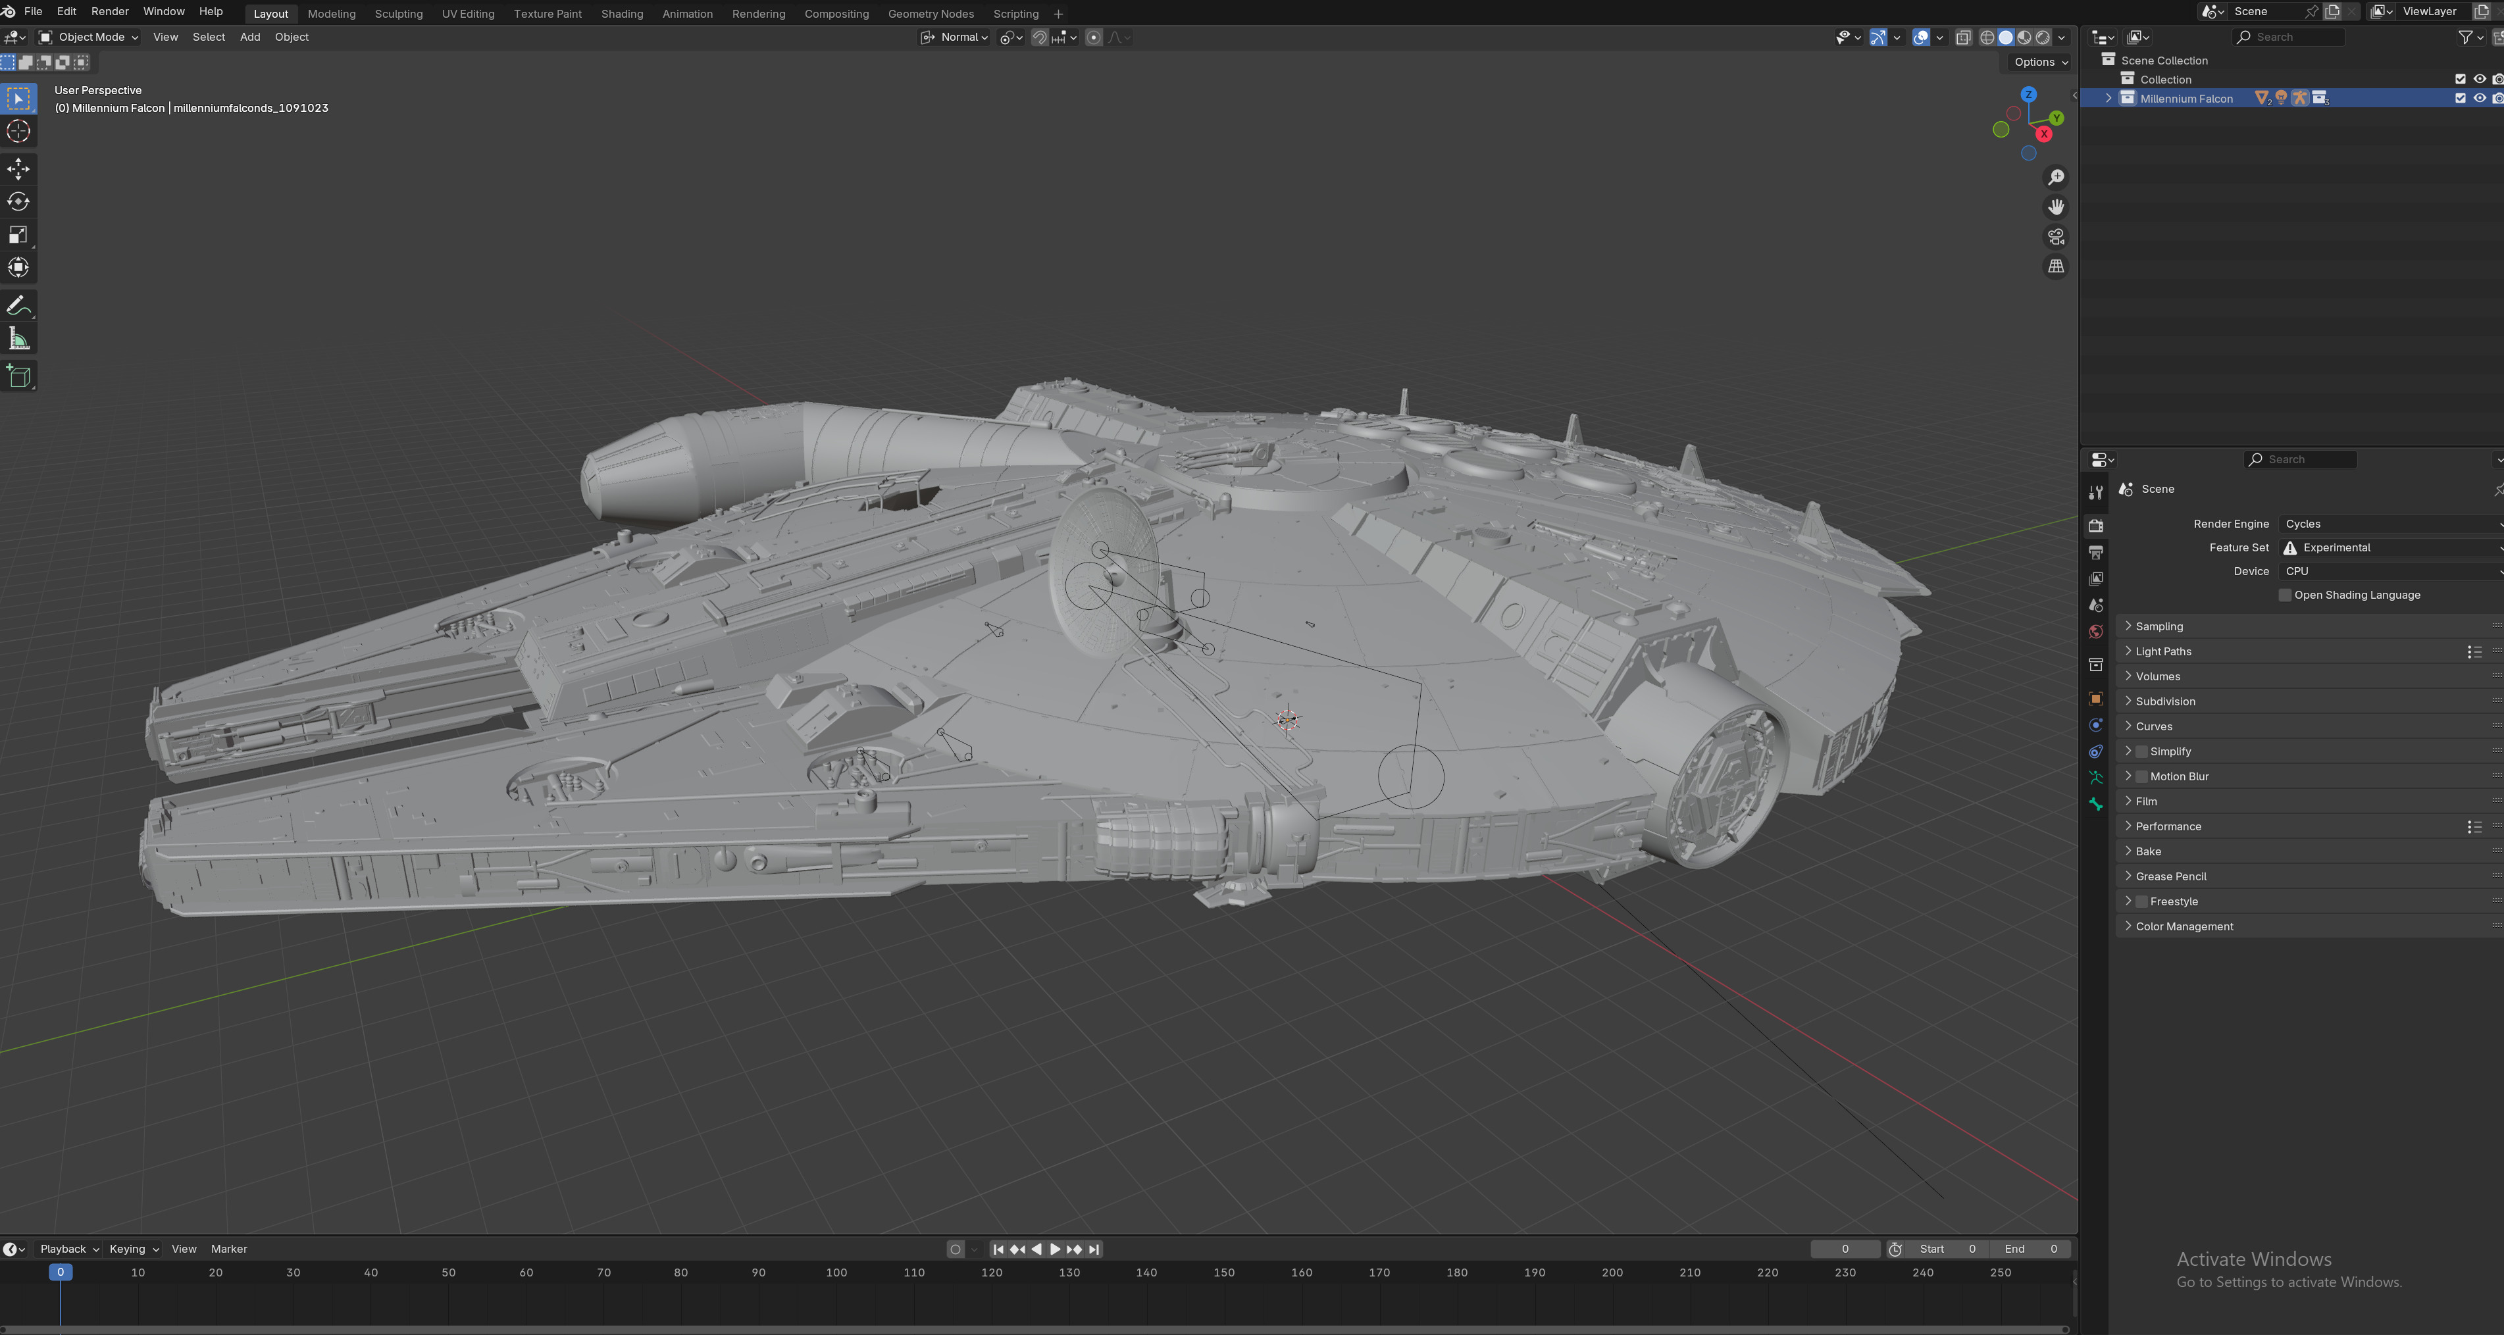Click the viewport zoom magnifier icon
2504x1335 pixels.
tap(2056, 178)
